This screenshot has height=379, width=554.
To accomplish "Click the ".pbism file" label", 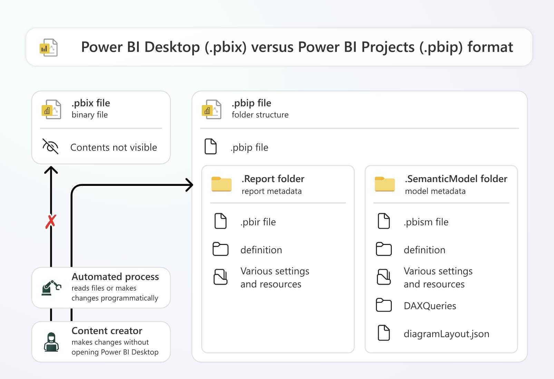I will click(426, 222).
